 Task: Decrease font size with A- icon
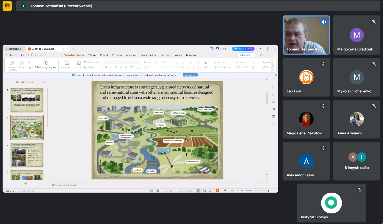coord(150,62)
